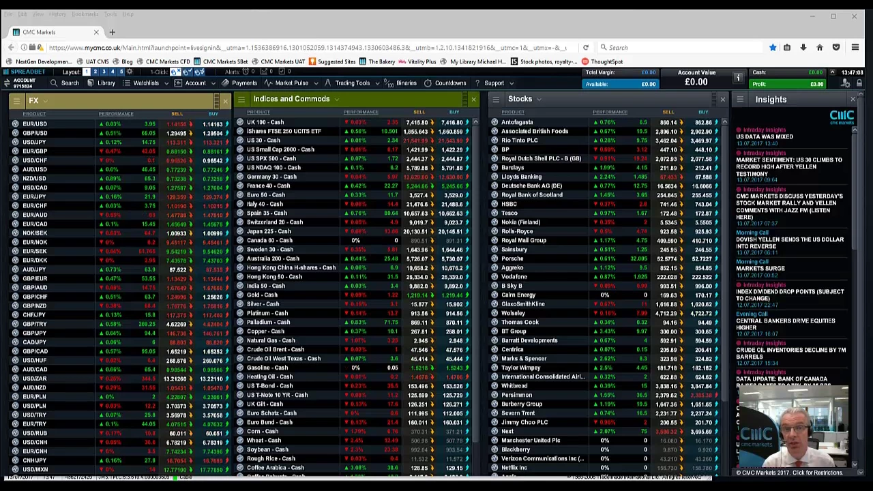Open the layout settings gear icon
This screenshot has width=873, height=491.
click(x=130, y=72)
